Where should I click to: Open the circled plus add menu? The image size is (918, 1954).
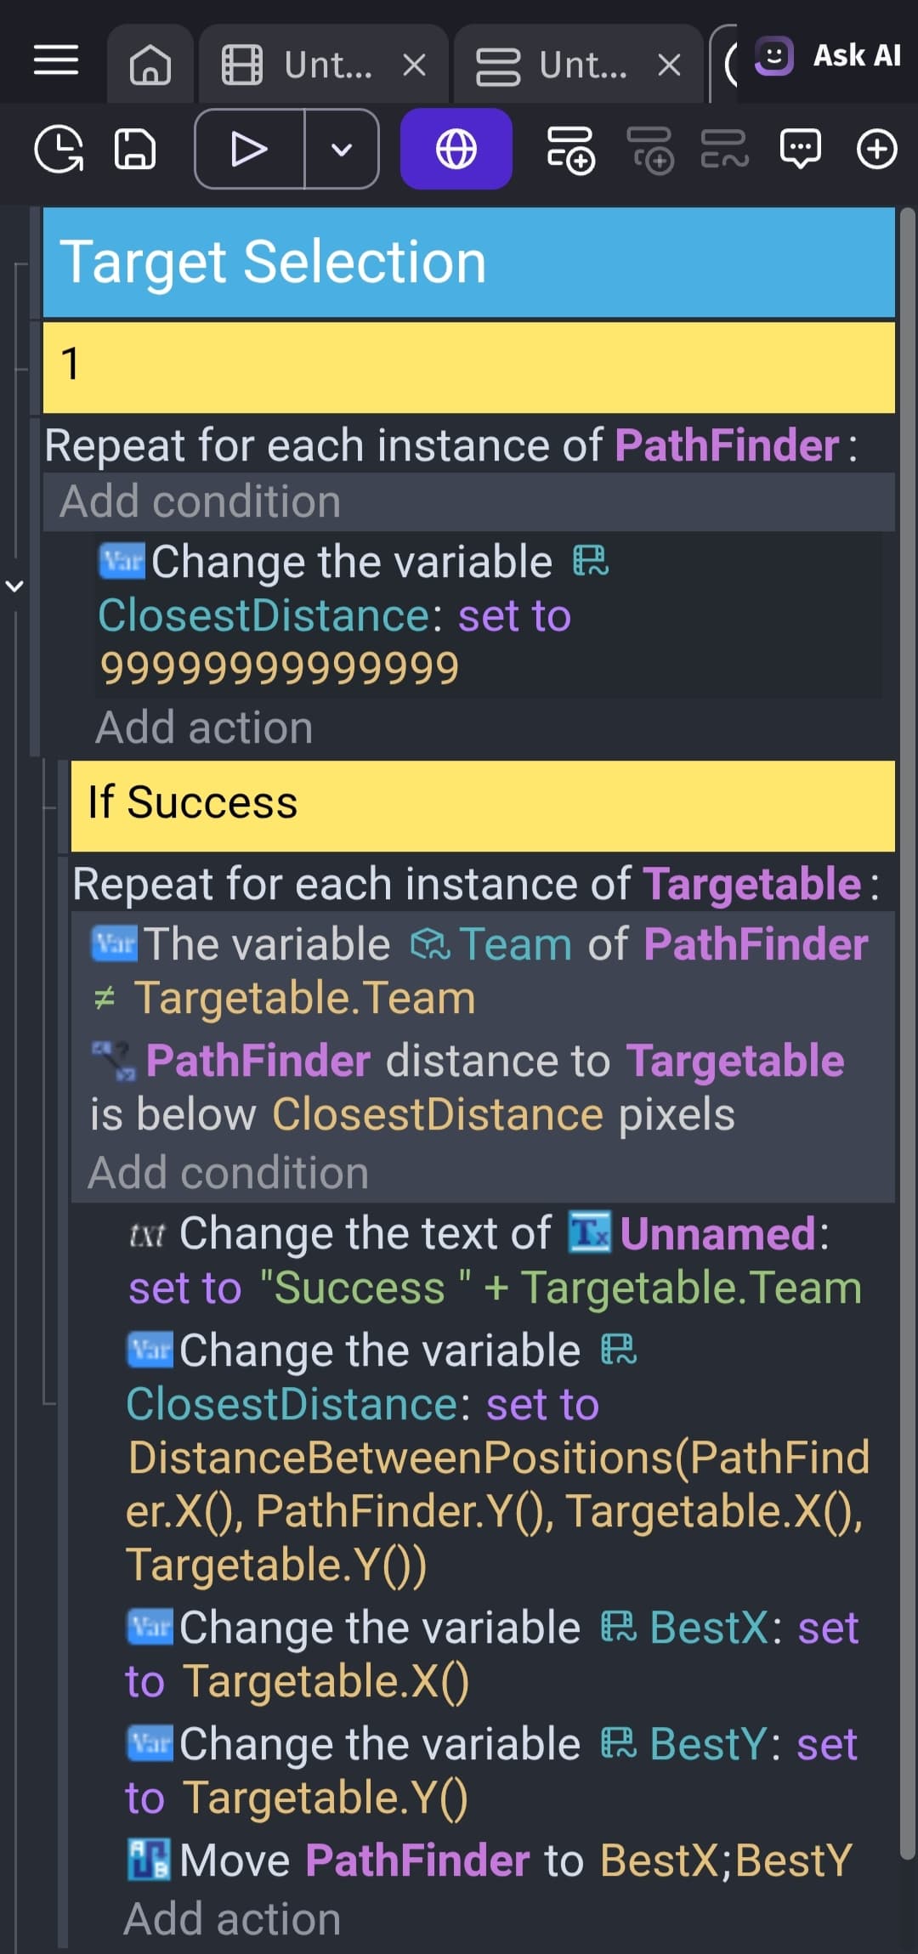click(876, 150)
